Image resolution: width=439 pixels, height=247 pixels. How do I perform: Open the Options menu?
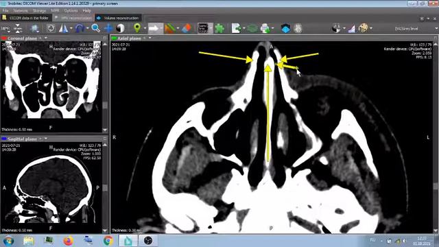tap(71, 11)
